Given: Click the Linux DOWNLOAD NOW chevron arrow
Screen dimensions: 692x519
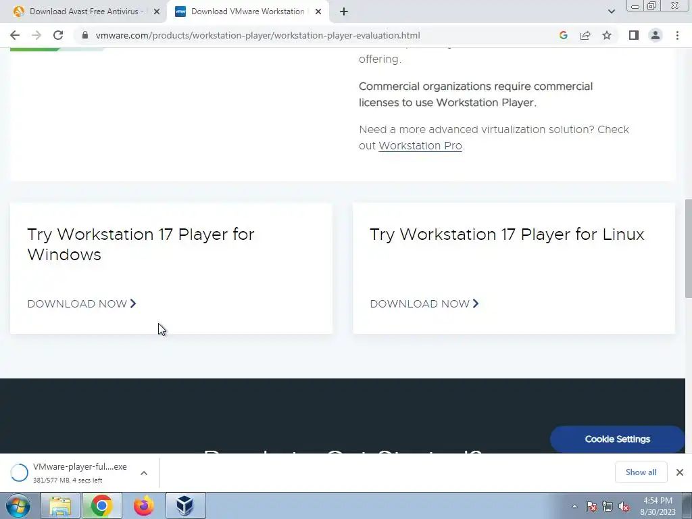Looking at the screenshot, I should click(x=476, y=303).
